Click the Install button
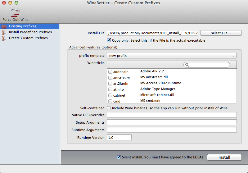The image size is (248, 173). 224,157
